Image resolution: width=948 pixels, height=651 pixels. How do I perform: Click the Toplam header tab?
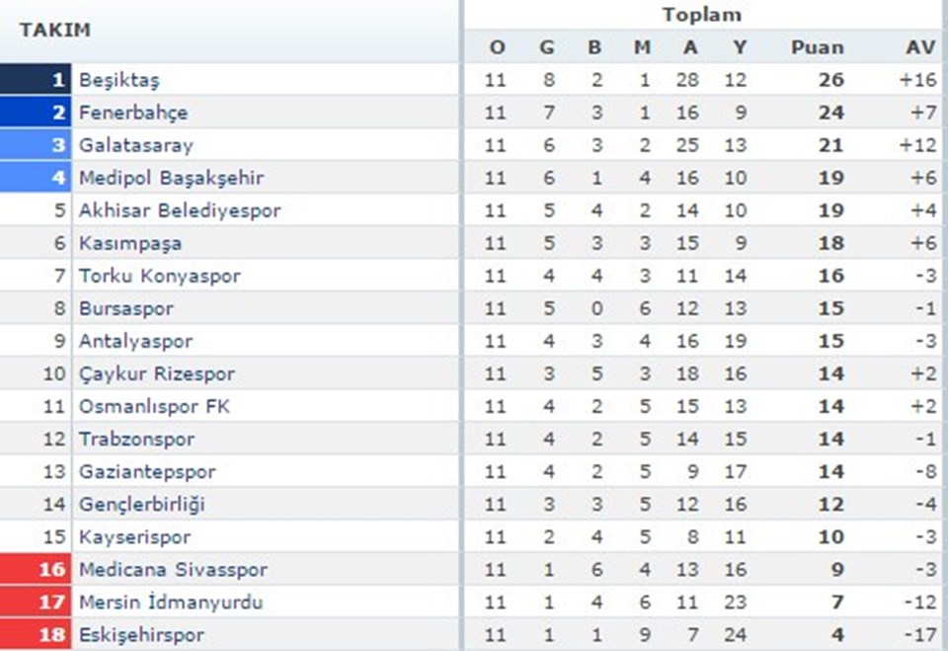(x=701, y=15)
